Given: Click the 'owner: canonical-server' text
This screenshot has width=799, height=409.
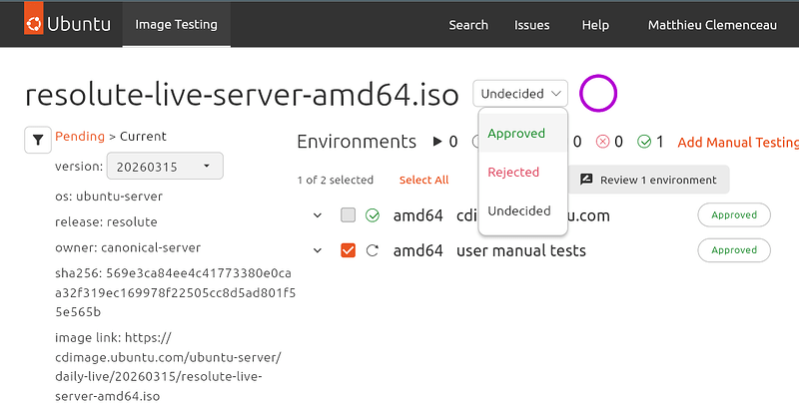Looking at the screenshot, I should (x=128, y=247).
